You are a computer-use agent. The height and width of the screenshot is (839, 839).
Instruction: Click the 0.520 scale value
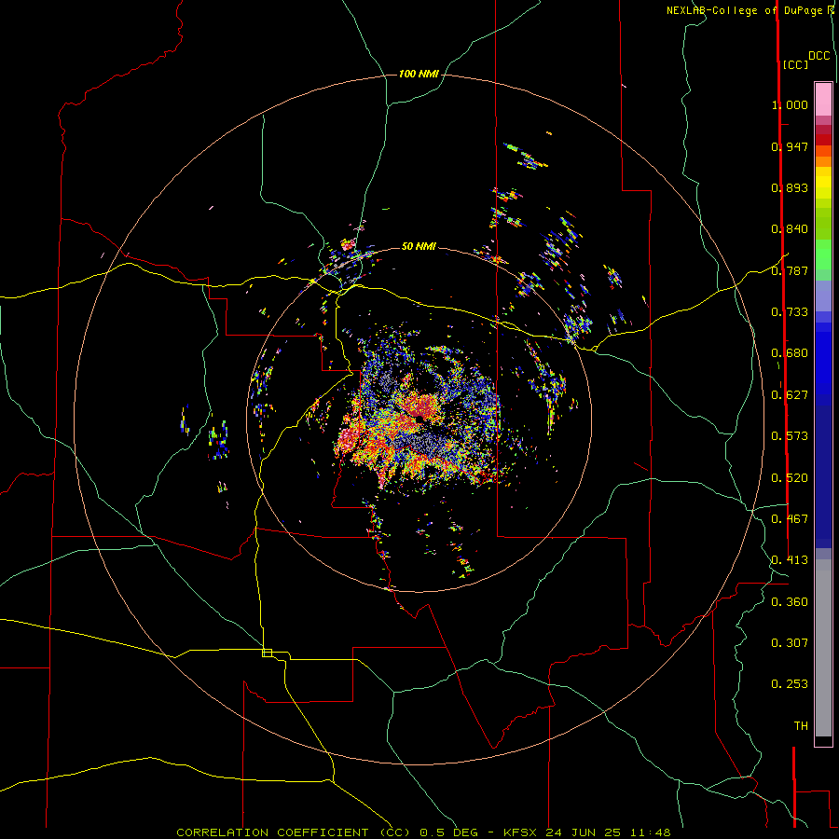tap(790, 478)
